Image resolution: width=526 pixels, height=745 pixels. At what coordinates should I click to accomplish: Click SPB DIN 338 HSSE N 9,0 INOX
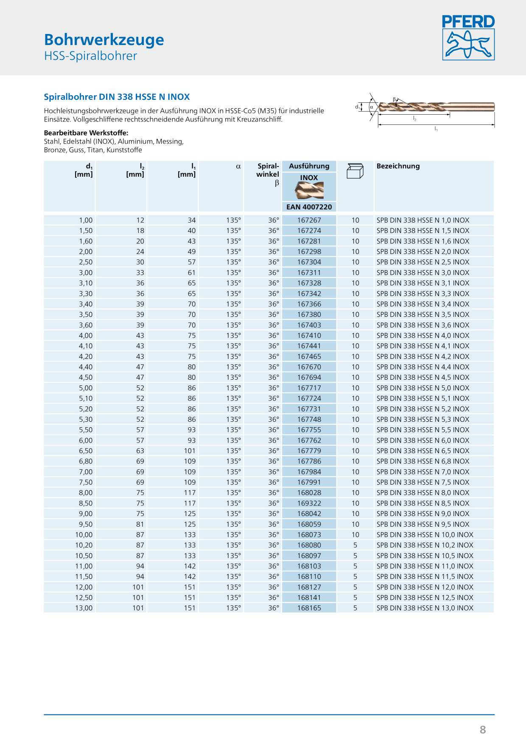(x=423, y=514)
